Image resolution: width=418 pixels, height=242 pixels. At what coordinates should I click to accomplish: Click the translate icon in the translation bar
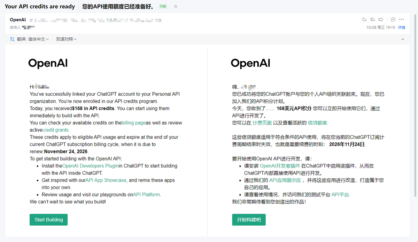coord(12,39)
